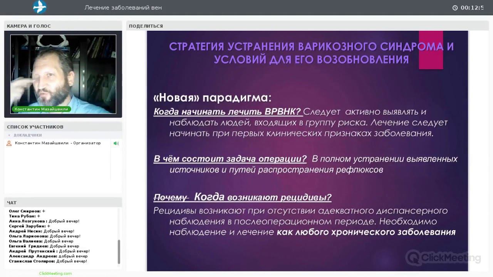This screenshot has width=493, height=277.
Task: Click chat message from Анна Лозгунова
Action: 44,221
